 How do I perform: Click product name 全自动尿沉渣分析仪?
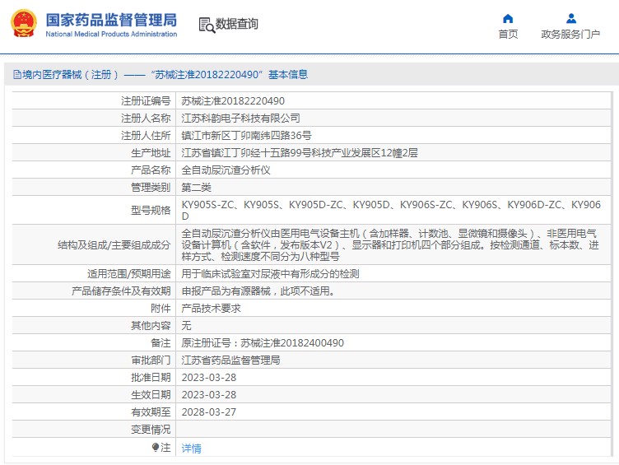click(226, 170)
